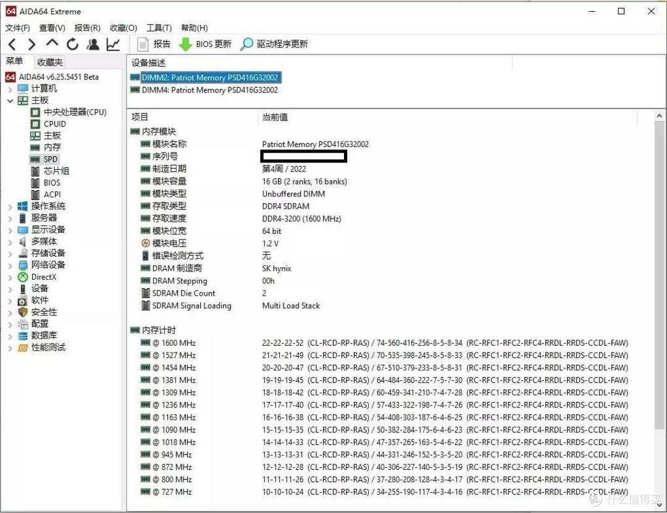Open the 收藏(O) menu

click(x=124, y=28)
